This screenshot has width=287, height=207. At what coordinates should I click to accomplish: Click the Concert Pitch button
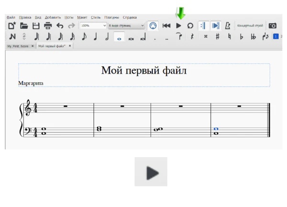point(250,25)
